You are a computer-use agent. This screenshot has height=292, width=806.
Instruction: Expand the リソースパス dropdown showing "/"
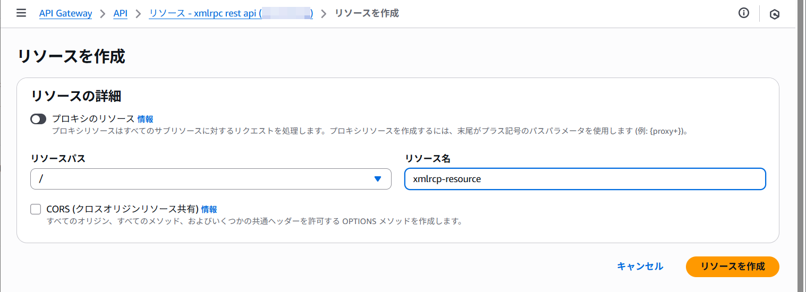(x=210, y=179)
